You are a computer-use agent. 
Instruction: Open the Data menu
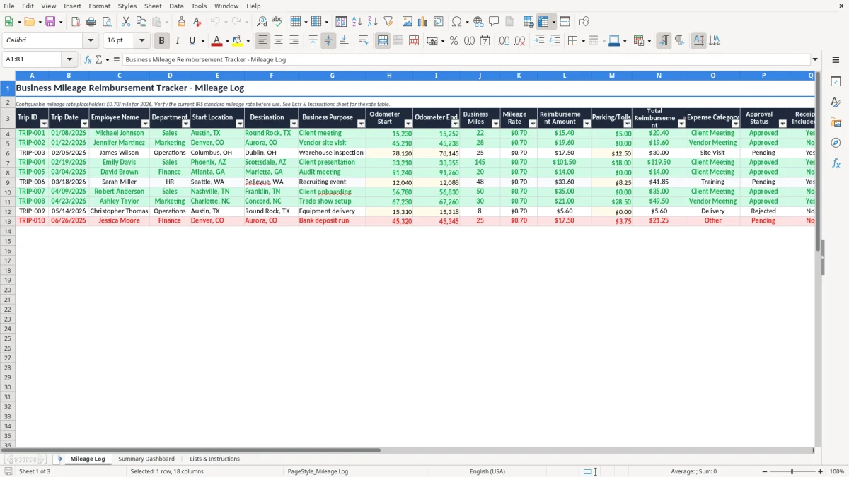(x=176, y=6)
